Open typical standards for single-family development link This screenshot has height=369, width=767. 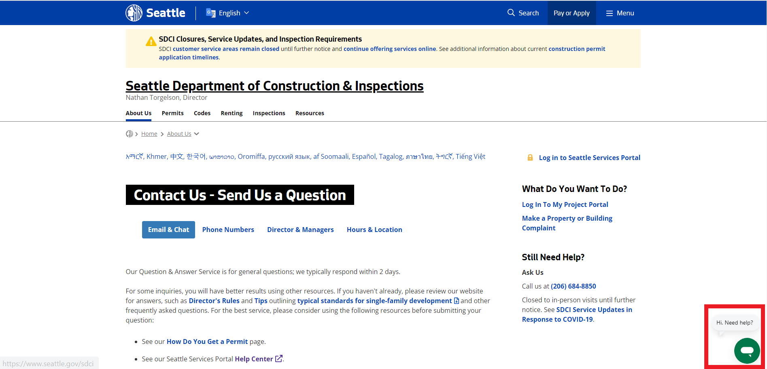click(374, 301)
